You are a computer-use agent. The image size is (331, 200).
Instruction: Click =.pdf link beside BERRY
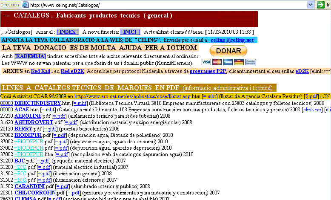50,129
